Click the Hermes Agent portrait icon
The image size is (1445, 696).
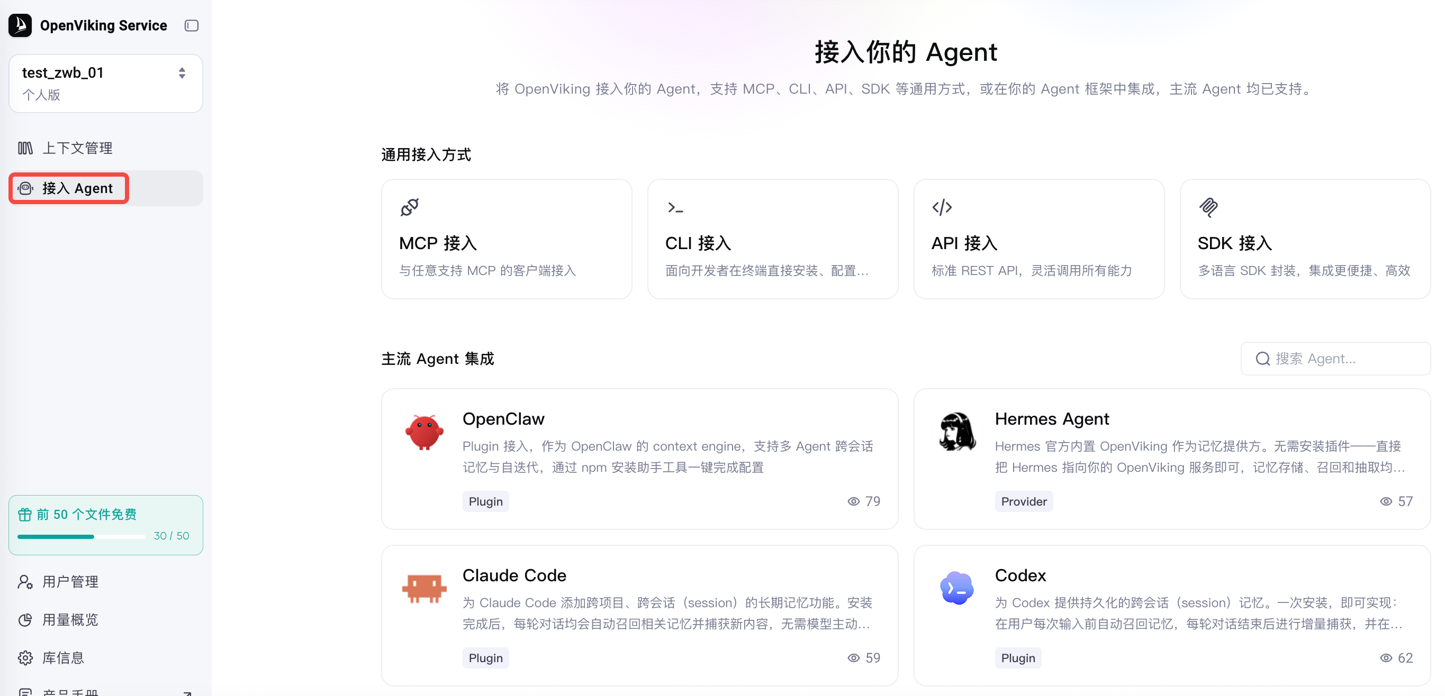(957, 432)
